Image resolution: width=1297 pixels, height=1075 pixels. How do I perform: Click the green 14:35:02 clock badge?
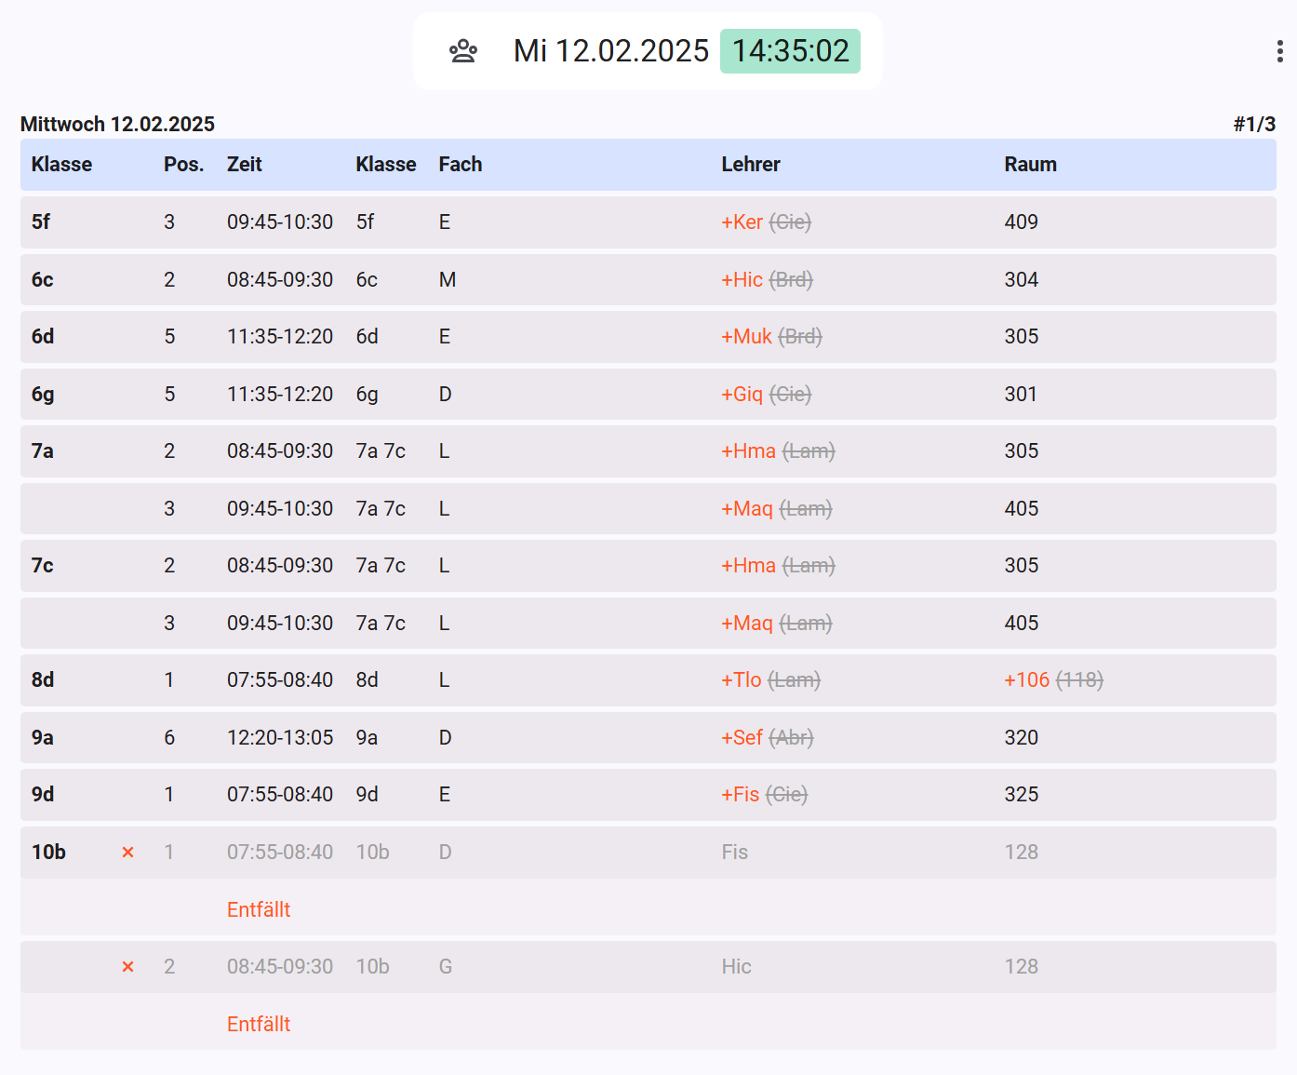(790, 51)
